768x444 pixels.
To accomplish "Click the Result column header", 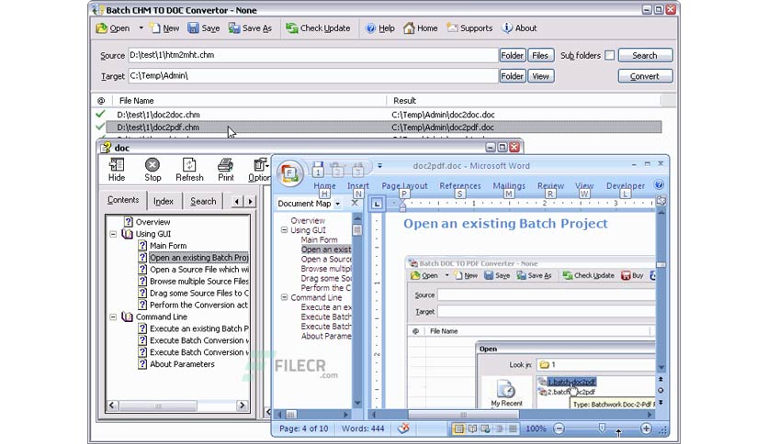I will (404, 101).
